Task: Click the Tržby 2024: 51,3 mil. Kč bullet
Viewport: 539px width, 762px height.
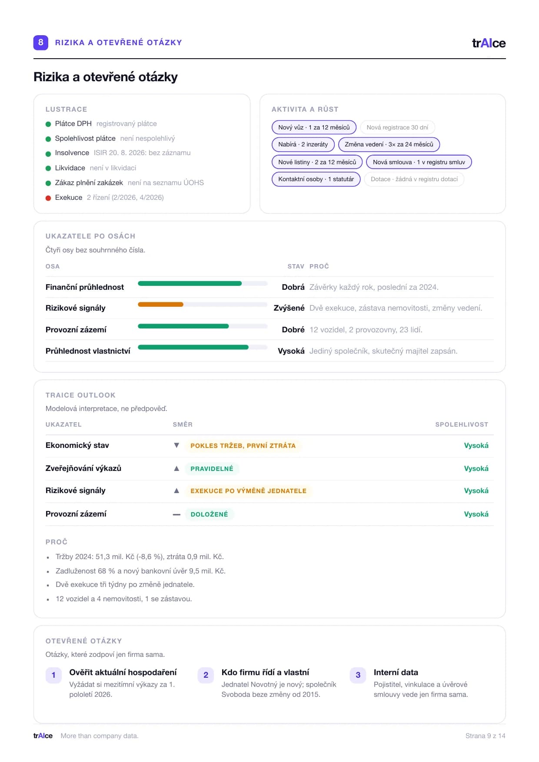Action: (x=140, y=557)
